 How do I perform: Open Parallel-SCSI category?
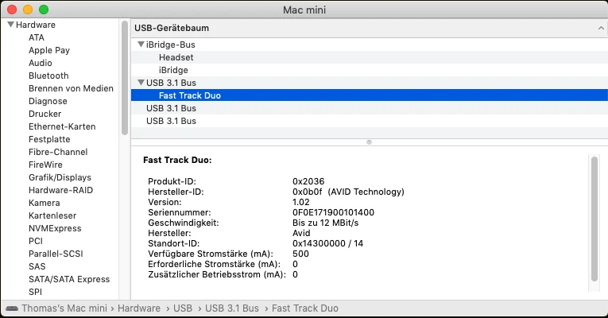[x=56, y=254]
